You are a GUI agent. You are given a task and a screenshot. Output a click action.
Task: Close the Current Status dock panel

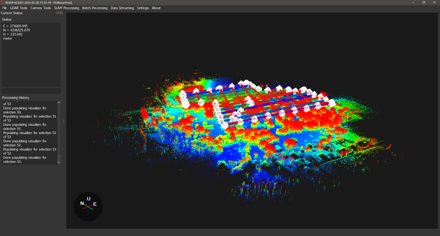click(61, 13)
